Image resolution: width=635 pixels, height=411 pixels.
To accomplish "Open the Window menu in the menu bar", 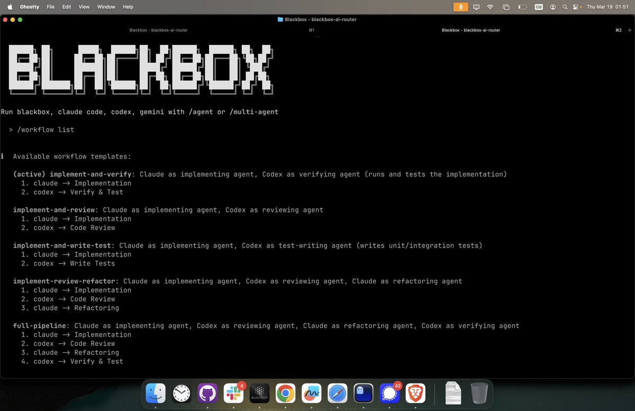I will (106, 7).
